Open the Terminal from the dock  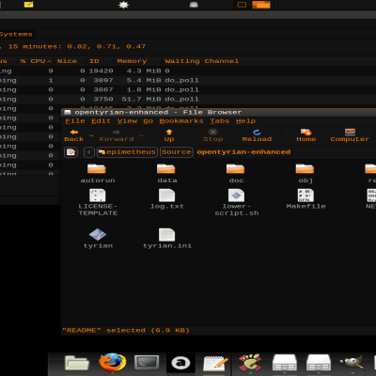(147, 363)
